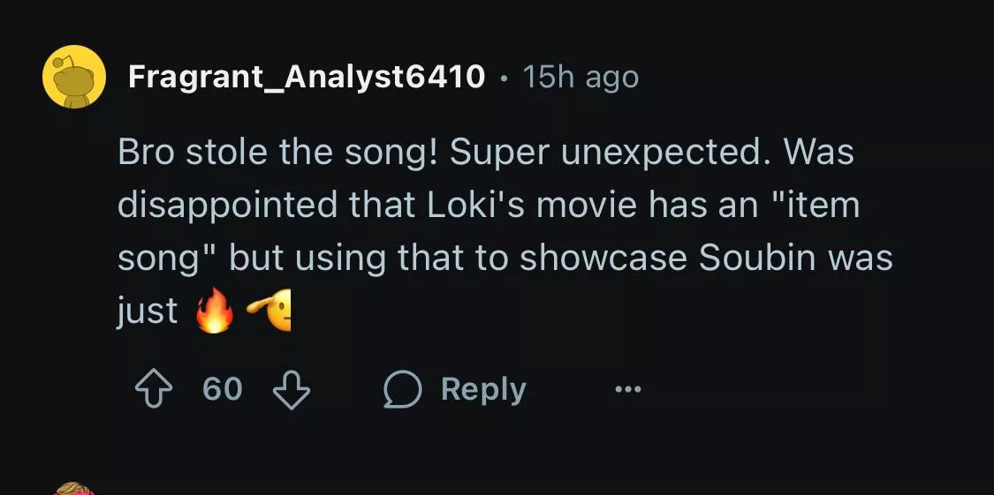Upvote the comment by Fragrant_Analyst6410

(155, 389)
